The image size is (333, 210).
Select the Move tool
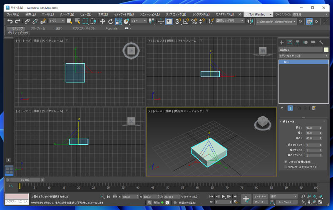click(102, 21)
